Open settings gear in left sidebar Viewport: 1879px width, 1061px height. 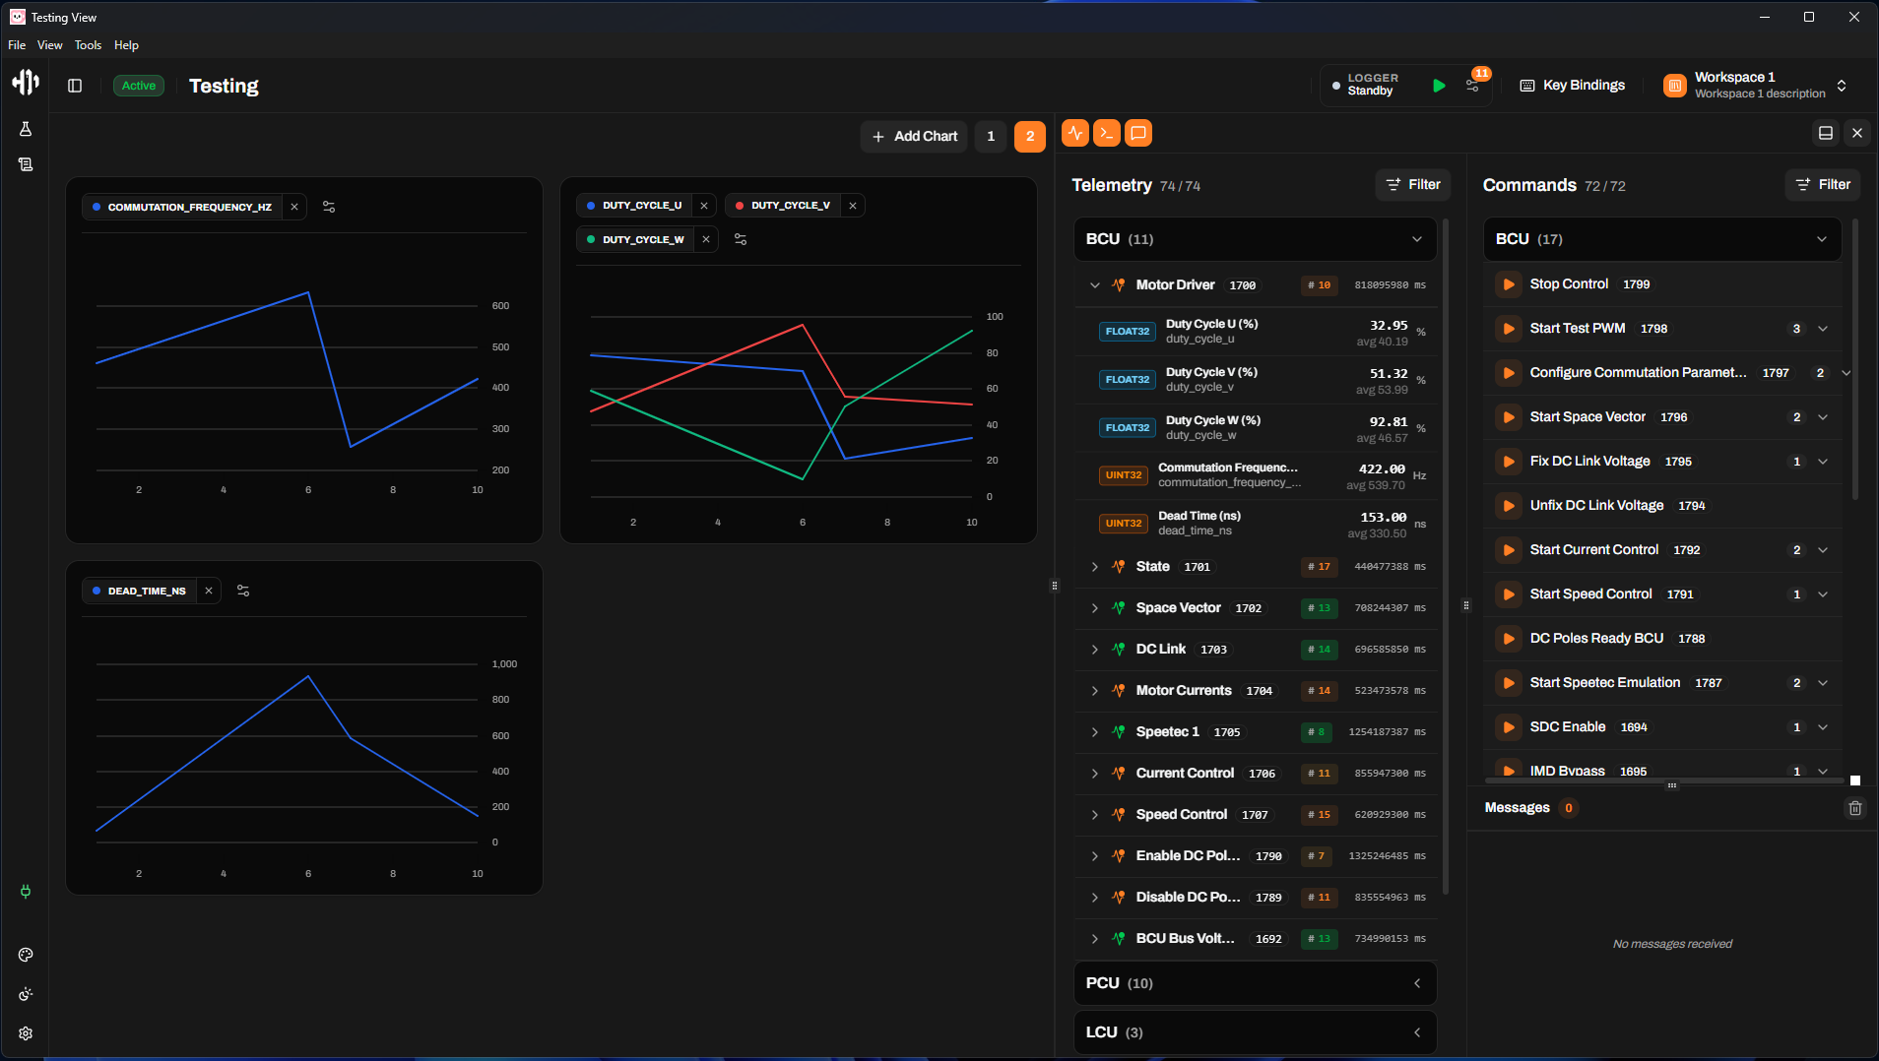coord(26,1033)
